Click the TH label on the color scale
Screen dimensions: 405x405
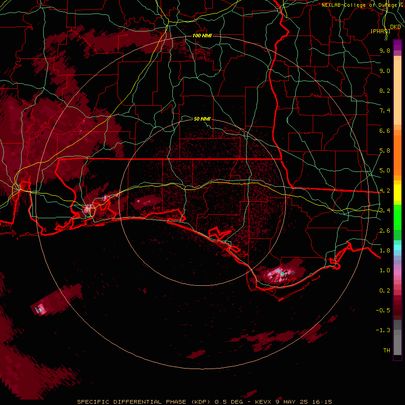click(x=387, y=351)
